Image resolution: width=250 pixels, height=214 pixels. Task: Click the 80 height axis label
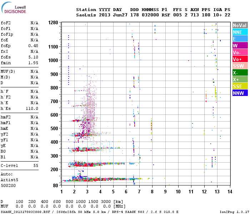click(56, 185)
